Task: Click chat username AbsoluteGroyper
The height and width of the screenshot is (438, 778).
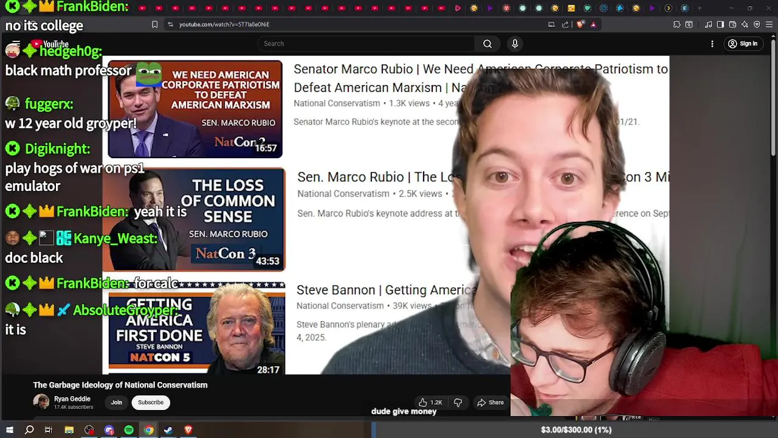Action: 126,310
